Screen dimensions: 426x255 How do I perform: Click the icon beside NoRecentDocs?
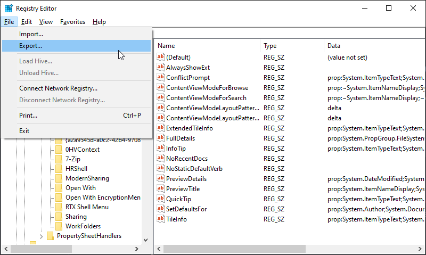coord(161,158)
